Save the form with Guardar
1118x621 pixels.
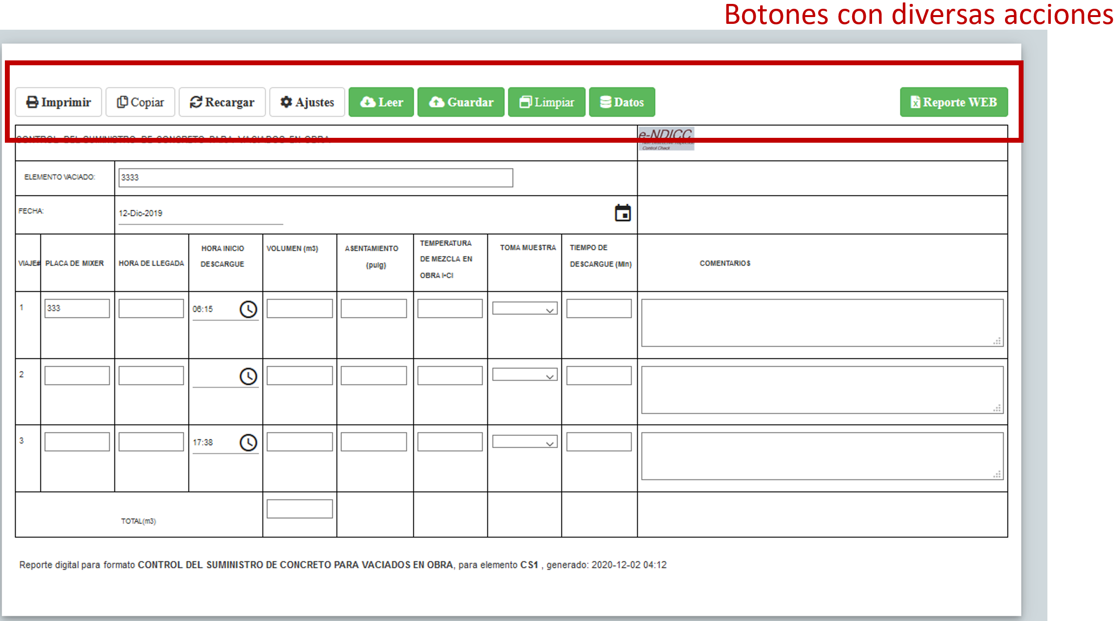click(461, 102)
